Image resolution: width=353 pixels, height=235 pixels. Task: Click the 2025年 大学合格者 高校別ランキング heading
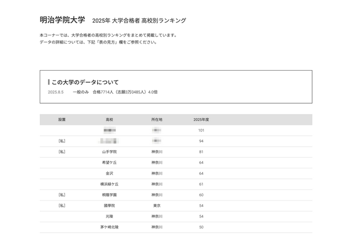(x=139, y=20)
